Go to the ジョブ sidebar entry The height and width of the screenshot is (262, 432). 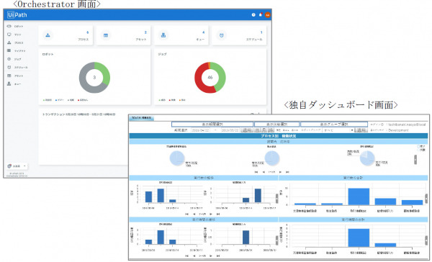14,59
